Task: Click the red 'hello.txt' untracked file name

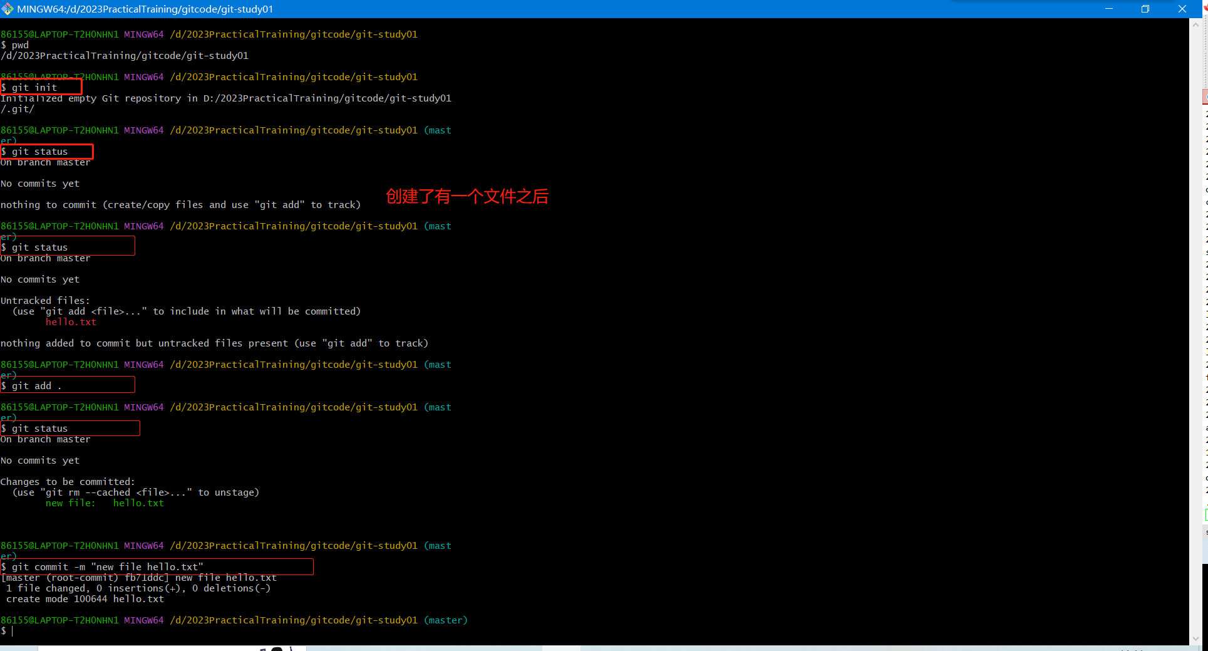Action: tap(71, 322)
